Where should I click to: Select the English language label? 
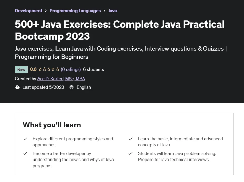pyautogui.click(x=84, y=87)
